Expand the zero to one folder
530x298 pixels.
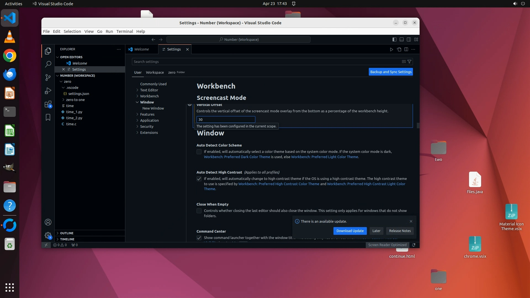tap(75, 100)
